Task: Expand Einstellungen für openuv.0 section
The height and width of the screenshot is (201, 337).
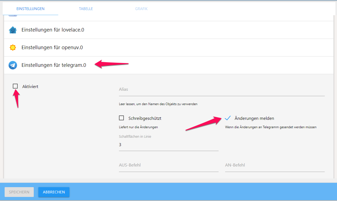Action: (x=168, y=48)
